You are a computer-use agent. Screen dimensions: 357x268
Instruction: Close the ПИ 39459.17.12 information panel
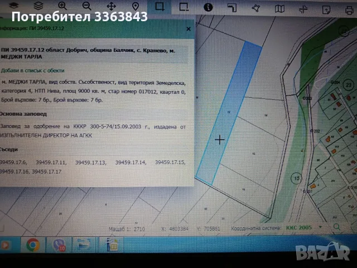coord(189,29)
